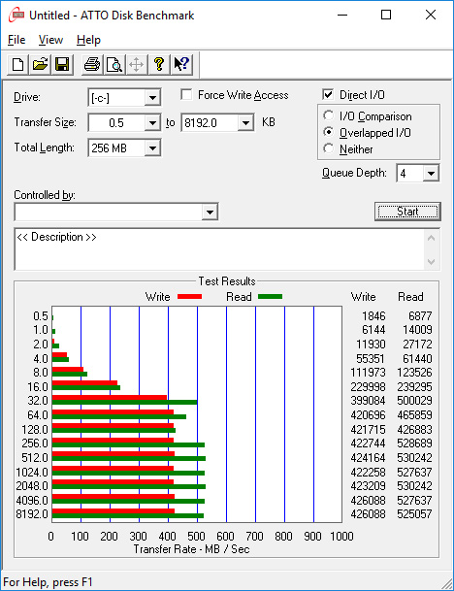Click the Open folder toolbar icon

click(x=41, y=64)
